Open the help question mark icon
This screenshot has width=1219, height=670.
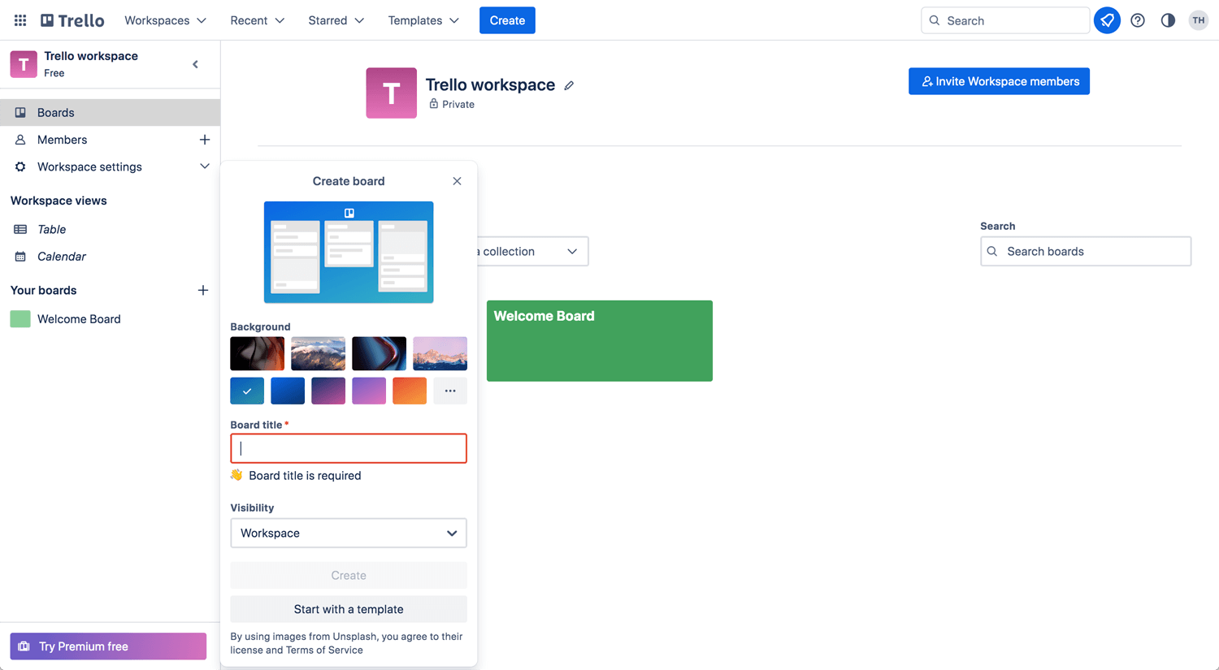pyautogui.click(x=1138, y=20)
